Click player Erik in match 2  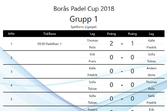click(92, 54)
